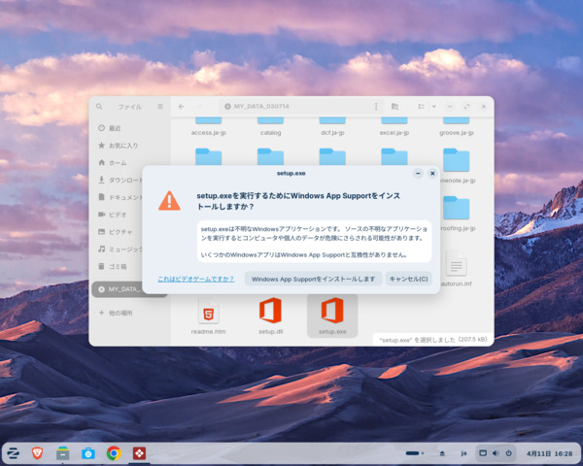Image resolution: width=583 pixels, height=466 pixels.
Task: Toggle the list/grid view button
Action: [421, 106]
